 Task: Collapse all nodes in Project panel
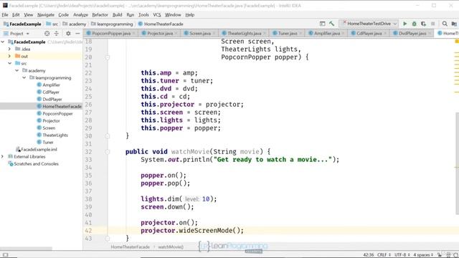tap(57, 34)
